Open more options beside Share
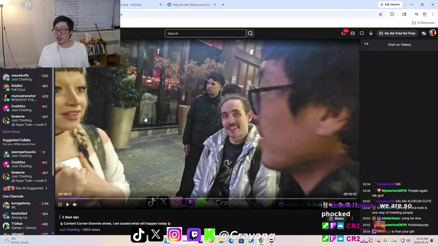 pyautogui.click(x=352, y=218)
